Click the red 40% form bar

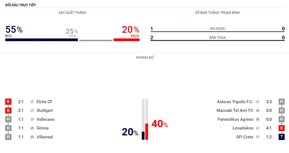click(x=147, y=131)
